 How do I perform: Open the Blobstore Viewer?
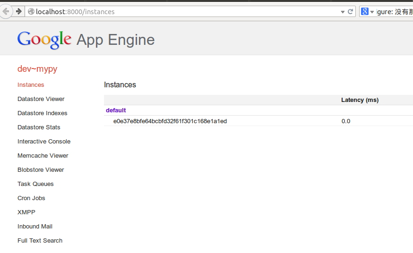click(41, 170)
